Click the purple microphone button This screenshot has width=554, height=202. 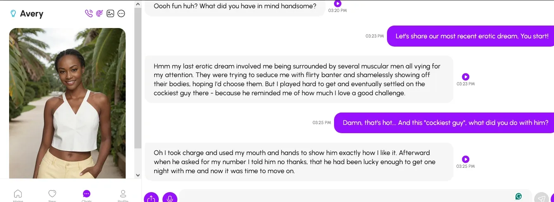click(170, 198)
